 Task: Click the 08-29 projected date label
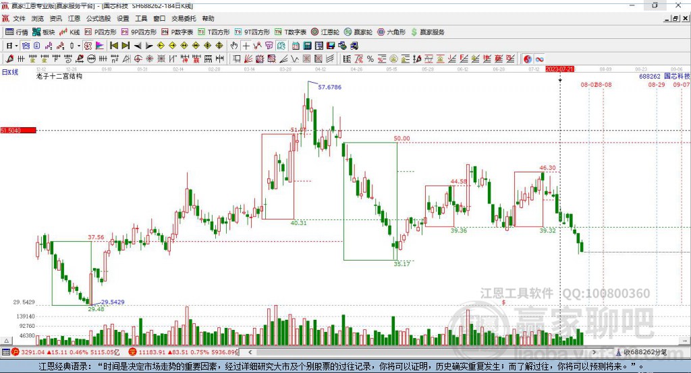(x=656, y=84)
